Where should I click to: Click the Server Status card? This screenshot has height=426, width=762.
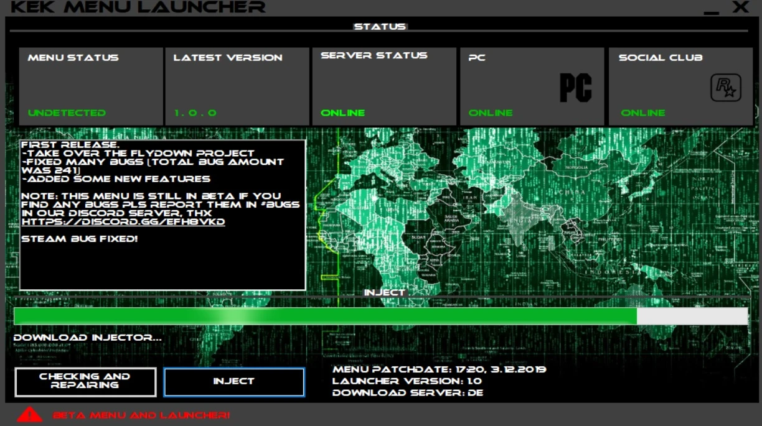click(x=384, y=86)
